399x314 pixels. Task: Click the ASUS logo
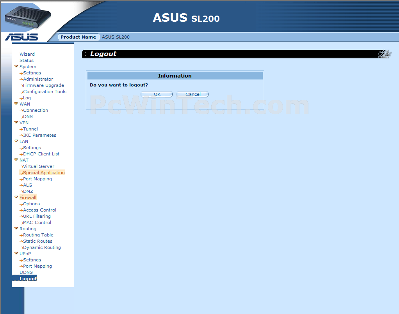click(21, 37)
